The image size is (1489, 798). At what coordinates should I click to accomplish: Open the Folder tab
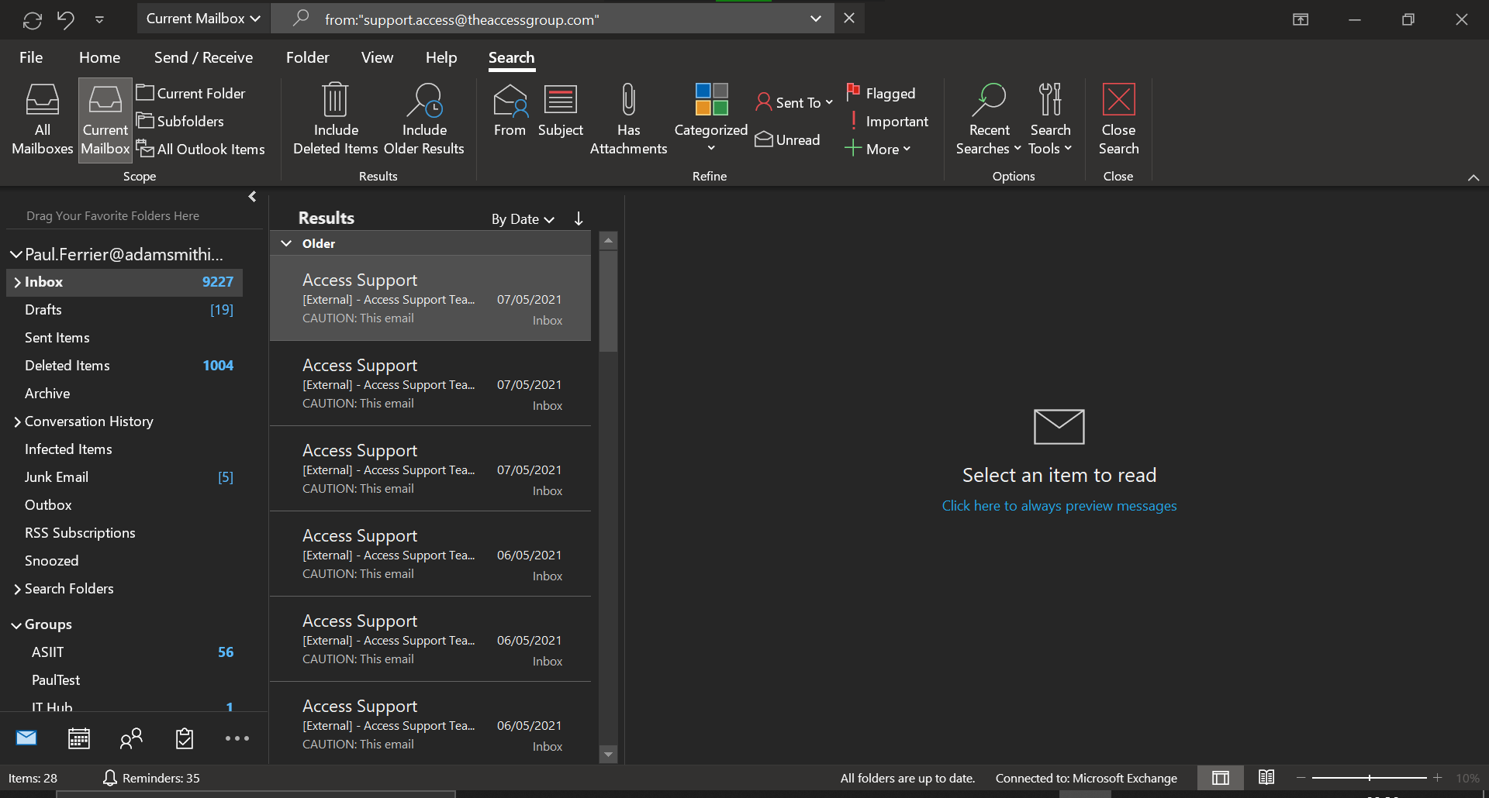(x=307, y=57)
